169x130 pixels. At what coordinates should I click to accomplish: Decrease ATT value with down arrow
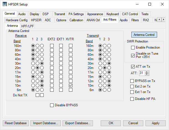pyautogui.click(x=147, y=74)
